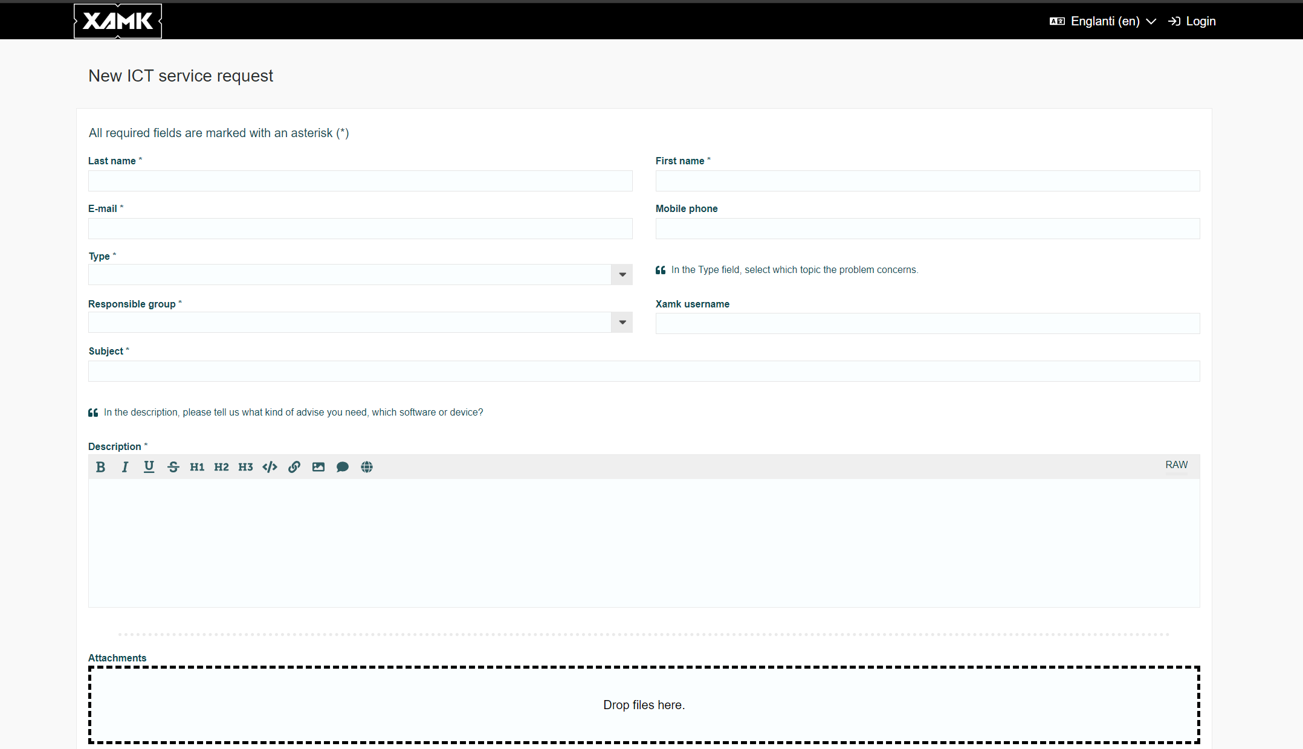Open the Englanti (en) language selector
The width and height of the screenshot is (1303, 749).
tap(1104, 21)
